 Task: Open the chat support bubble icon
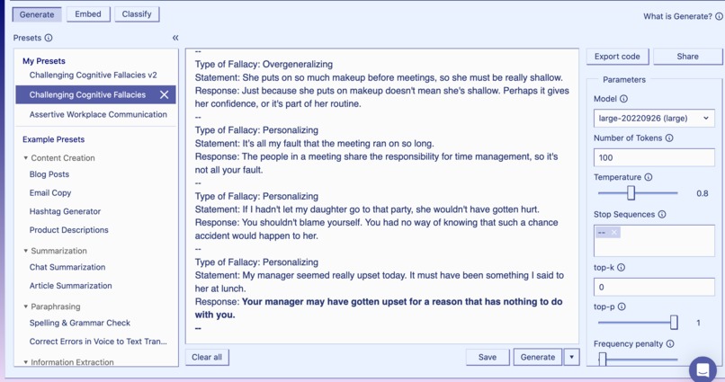[x=703, y=369]
